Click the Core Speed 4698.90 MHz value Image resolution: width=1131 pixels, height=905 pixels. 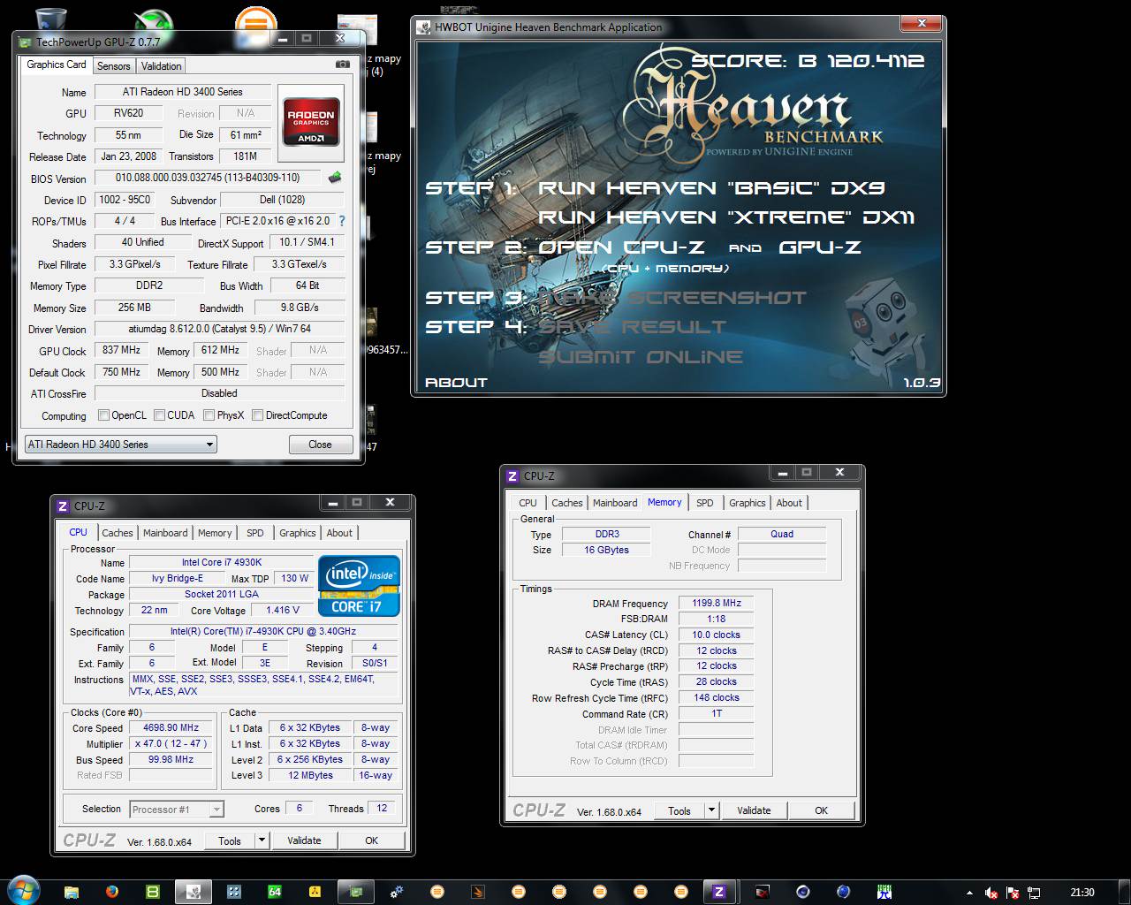point(171,728)
